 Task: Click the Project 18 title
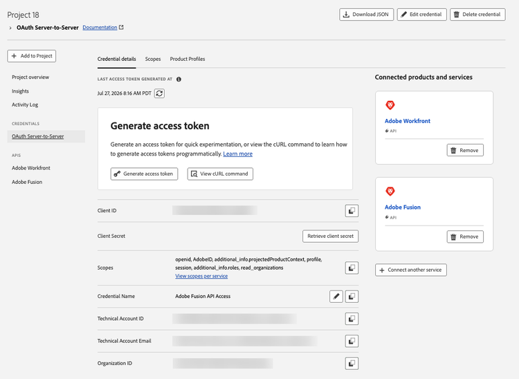pyautogui.click(x=23, y=15)
